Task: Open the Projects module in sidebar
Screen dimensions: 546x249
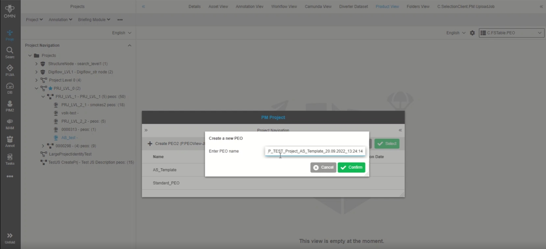Action: click(10, 35)
